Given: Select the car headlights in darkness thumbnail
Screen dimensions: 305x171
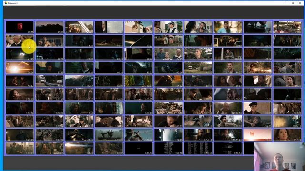Looking at the screenshot, I should coord(20,54).
